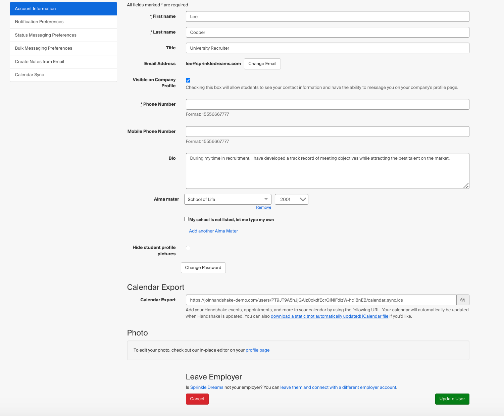Screen dimensions: 504x416
Task: Remove the School of Life alma mater
Action: pyautogui.click(x=263, y=207)
